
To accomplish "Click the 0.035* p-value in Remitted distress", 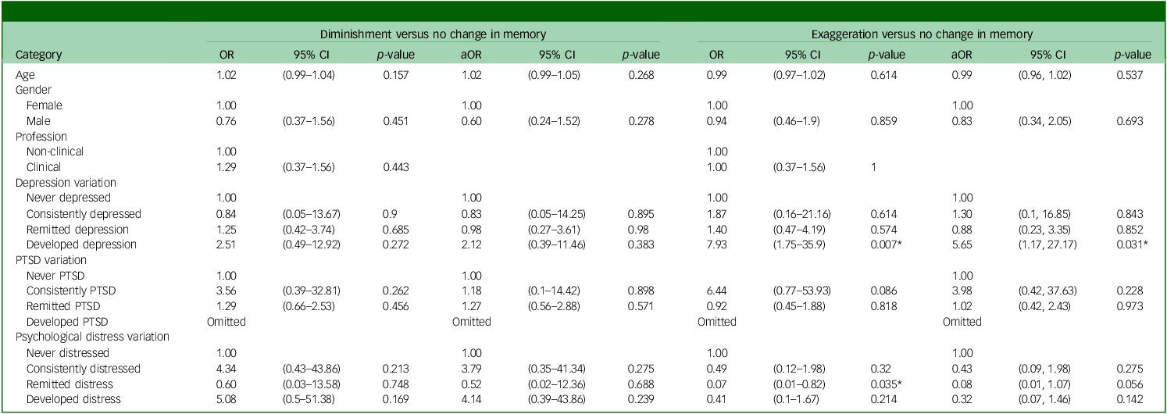I will pos(887,384).
